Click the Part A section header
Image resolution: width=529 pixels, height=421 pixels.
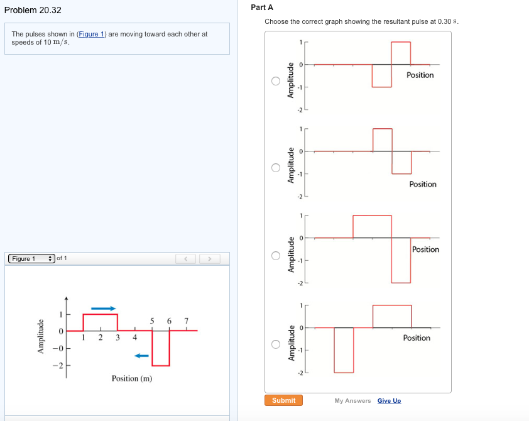[261, 8]
